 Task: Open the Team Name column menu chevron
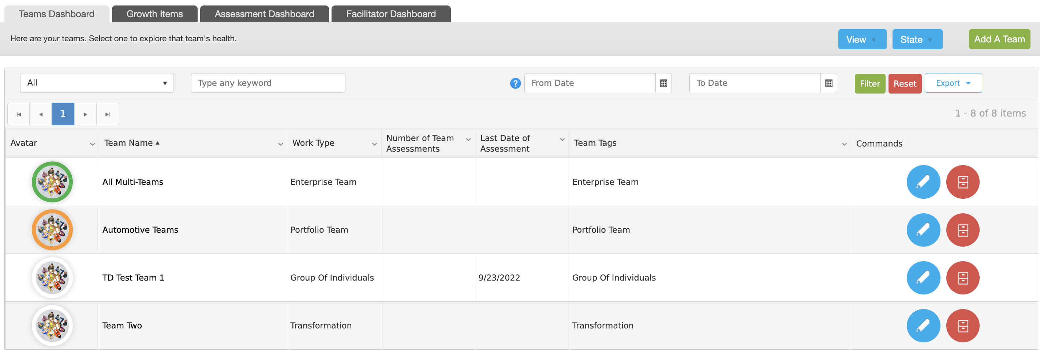[280, 144]
